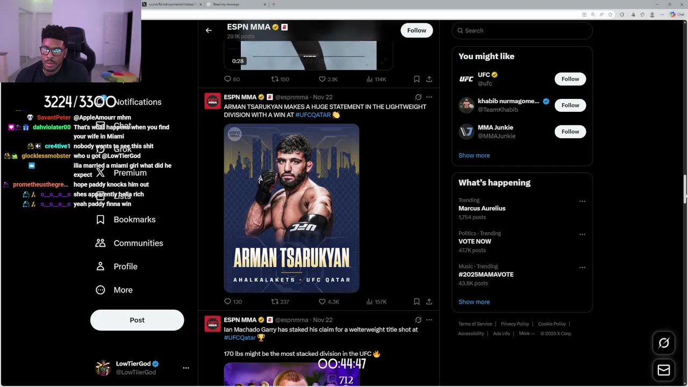Follow khabib nurmagomedov account

570,105
